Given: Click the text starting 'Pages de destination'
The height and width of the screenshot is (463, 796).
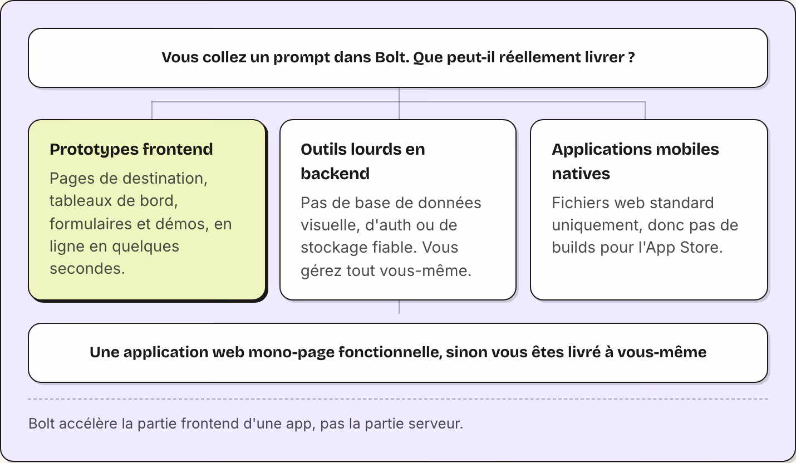Looking at the screenshot, I should (141, 224).
